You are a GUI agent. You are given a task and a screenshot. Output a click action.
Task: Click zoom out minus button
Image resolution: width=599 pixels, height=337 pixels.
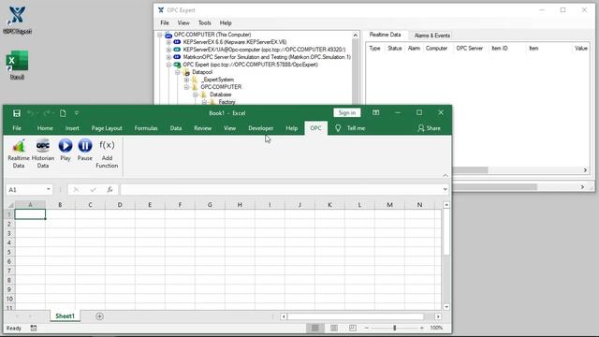[x=366, y=328]
